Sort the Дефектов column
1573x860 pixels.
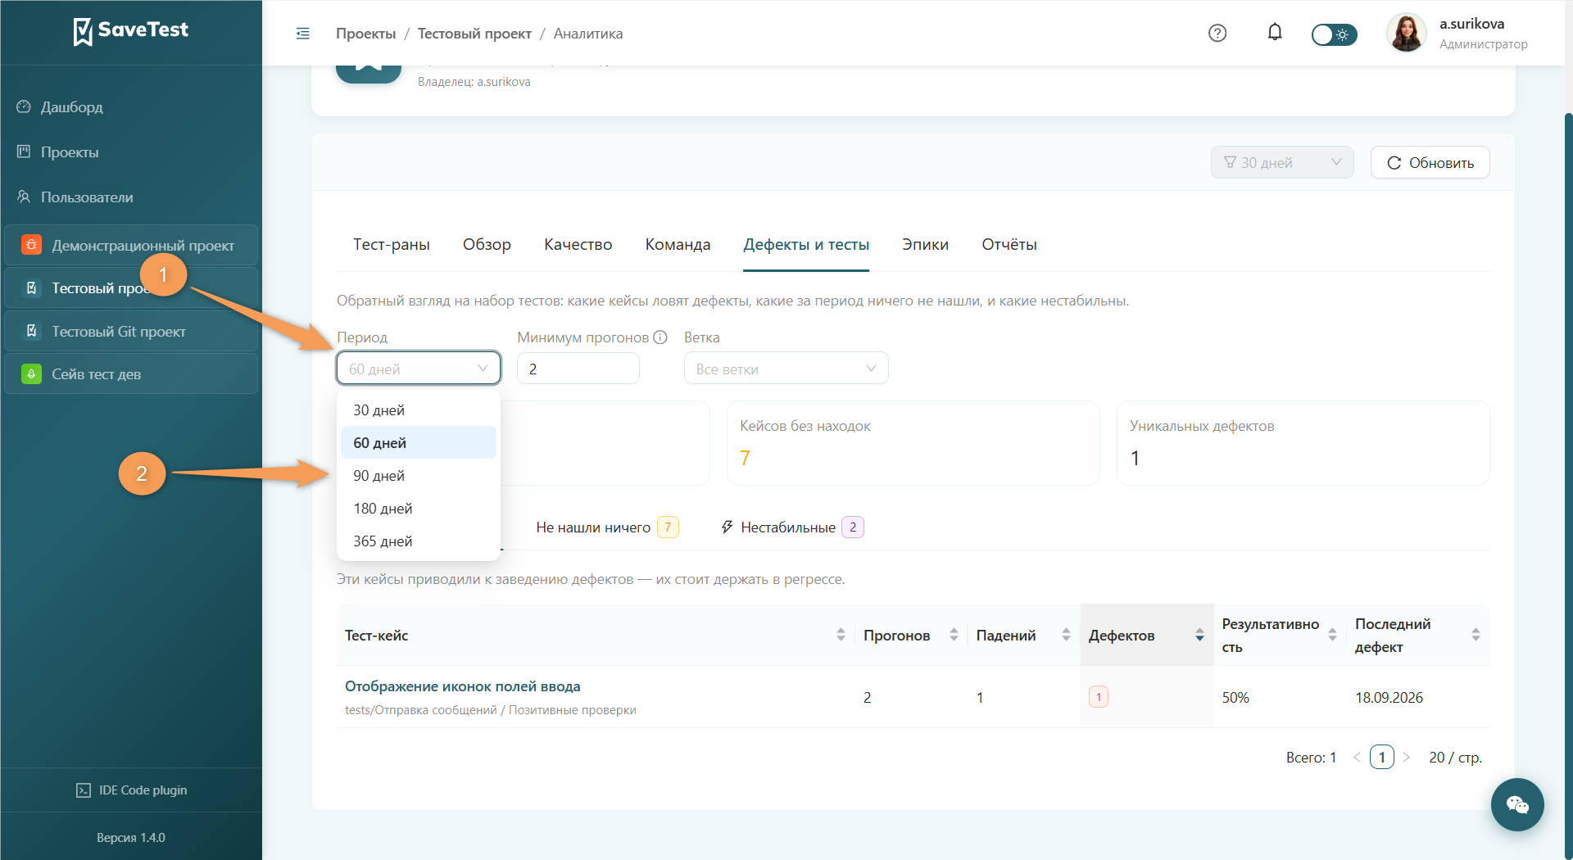pyautogui.click(x=1199, y=635)
